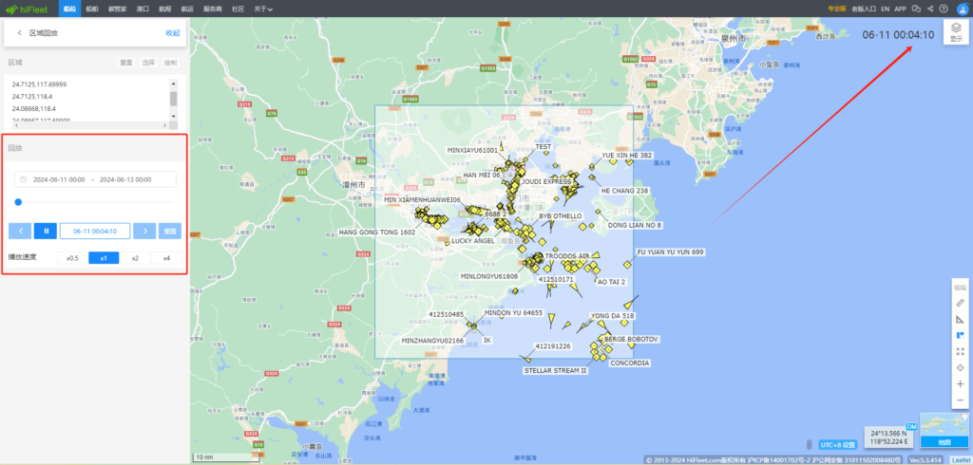
Task: Click the clock icon in date range field
Action: point(23,179)
